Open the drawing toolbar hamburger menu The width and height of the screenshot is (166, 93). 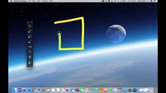[x=32, y=22]
